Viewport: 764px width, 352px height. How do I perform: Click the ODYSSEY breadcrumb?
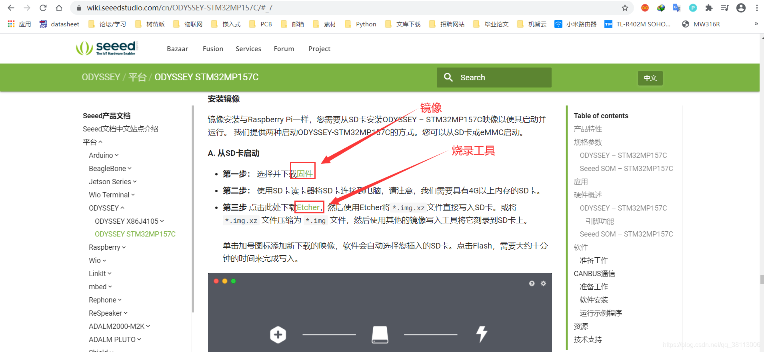(101, 77)
